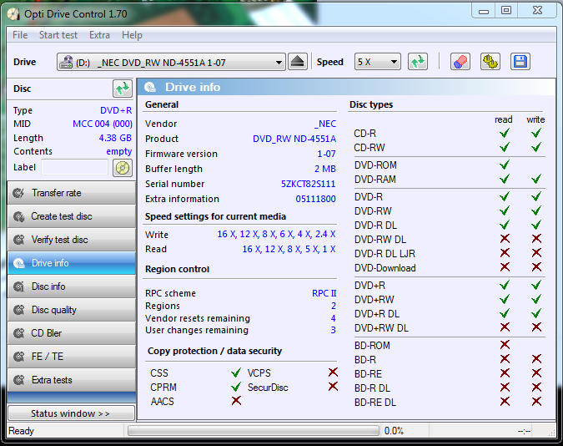The width and height of the screenshot is (563, 446).
Task: Click the eject drive tray icon
Action: point(298,62)
